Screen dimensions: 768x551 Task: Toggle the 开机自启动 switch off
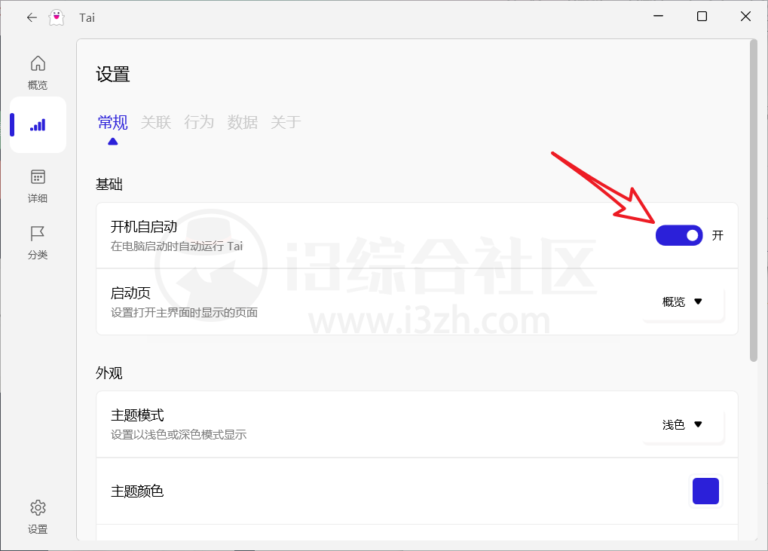click(x=679, y=236)
